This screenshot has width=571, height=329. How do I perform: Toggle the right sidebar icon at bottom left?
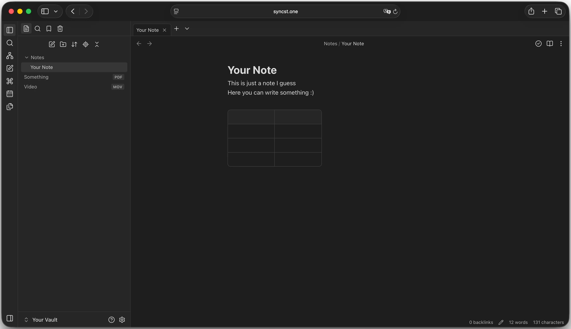tap(10, 318)
